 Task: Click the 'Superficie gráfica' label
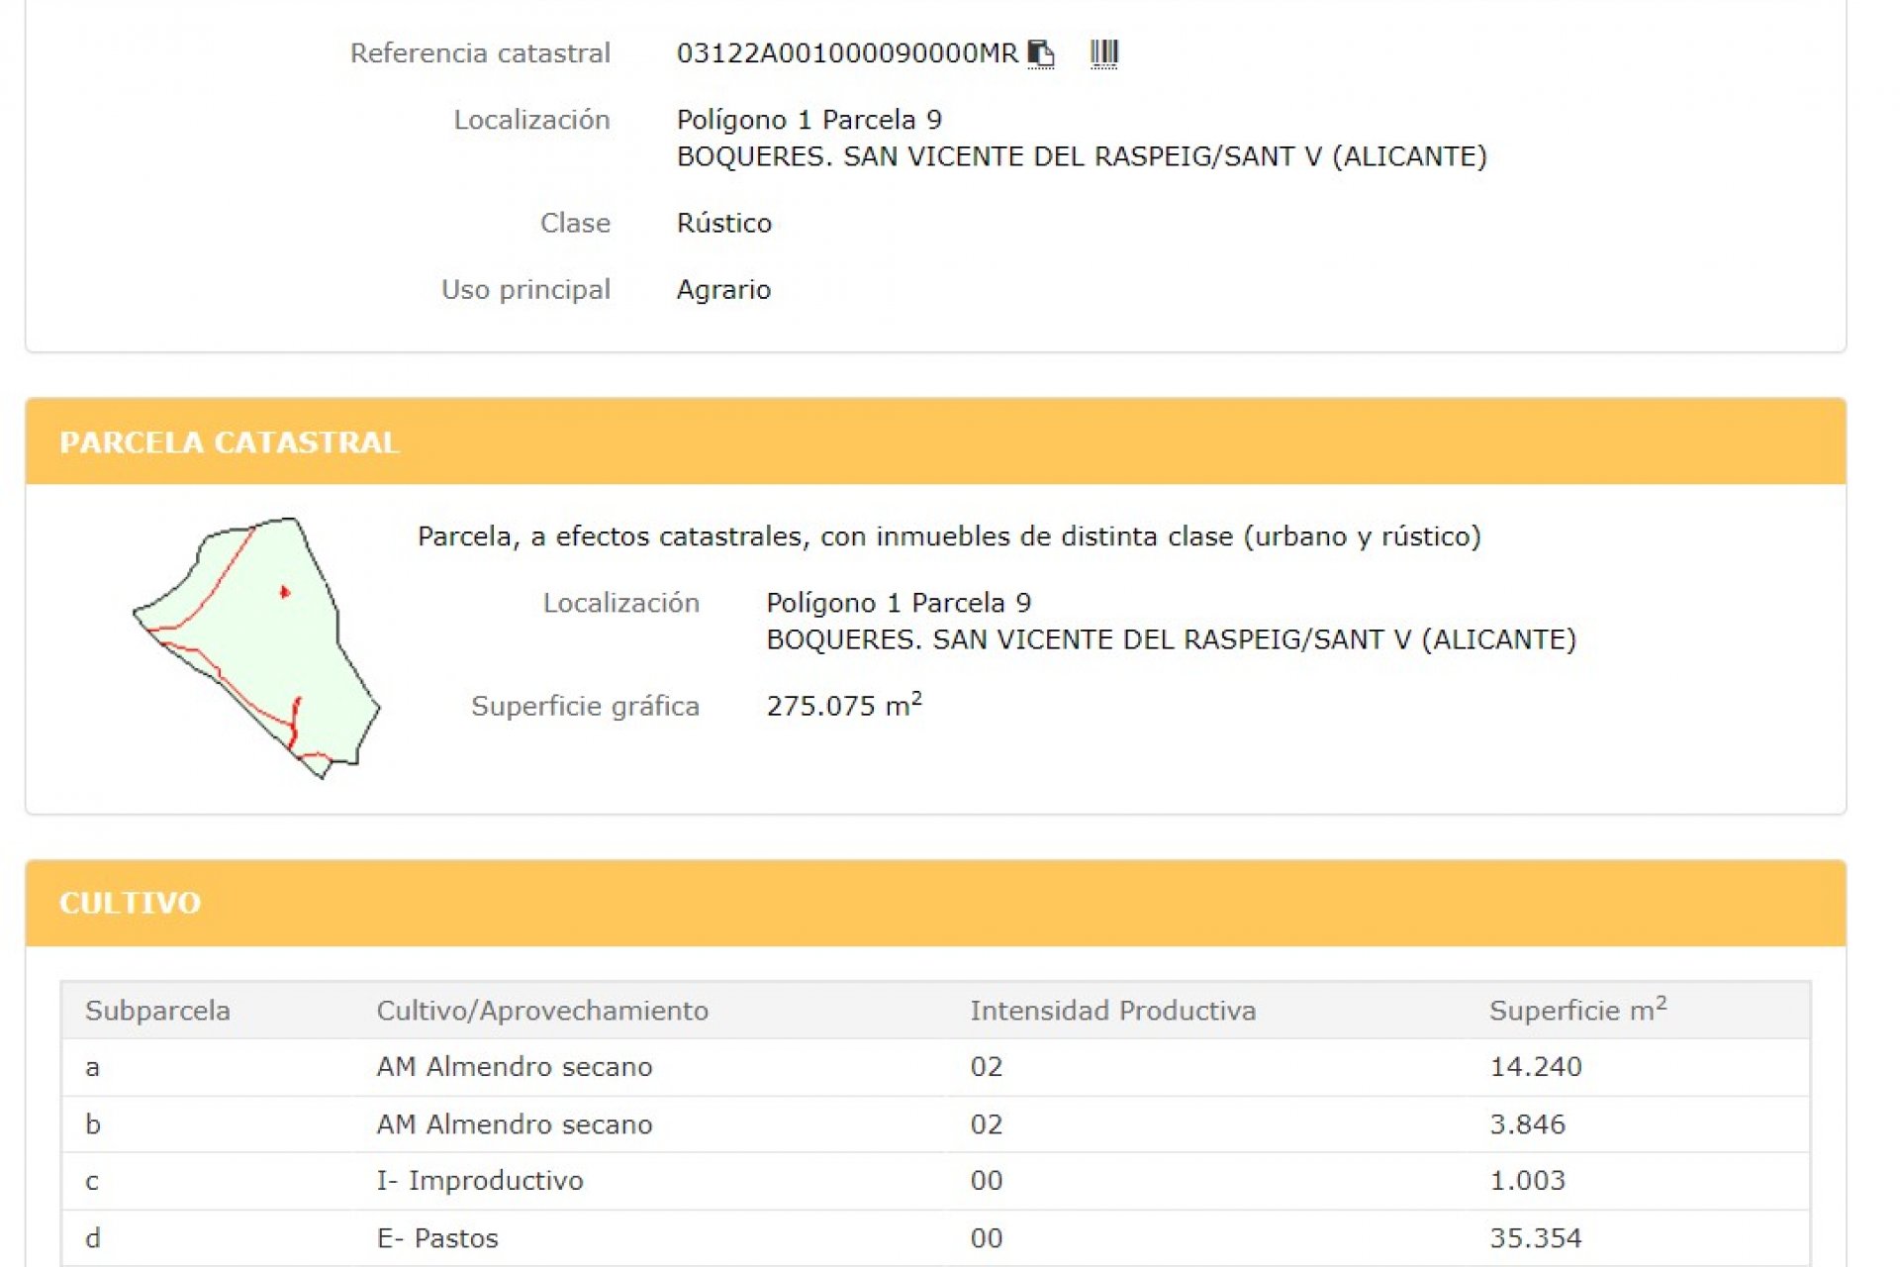click(586, 706)
